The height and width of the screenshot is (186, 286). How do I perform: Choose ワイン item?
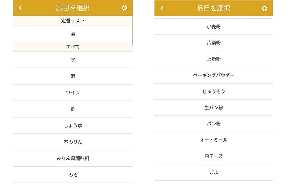[73, 92]
